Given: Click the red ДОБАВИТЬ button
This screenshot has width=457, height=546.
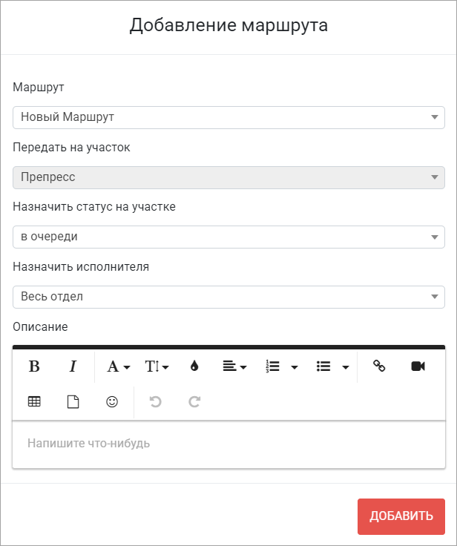Looking at the screenshot, I should [x=401, y=516].
